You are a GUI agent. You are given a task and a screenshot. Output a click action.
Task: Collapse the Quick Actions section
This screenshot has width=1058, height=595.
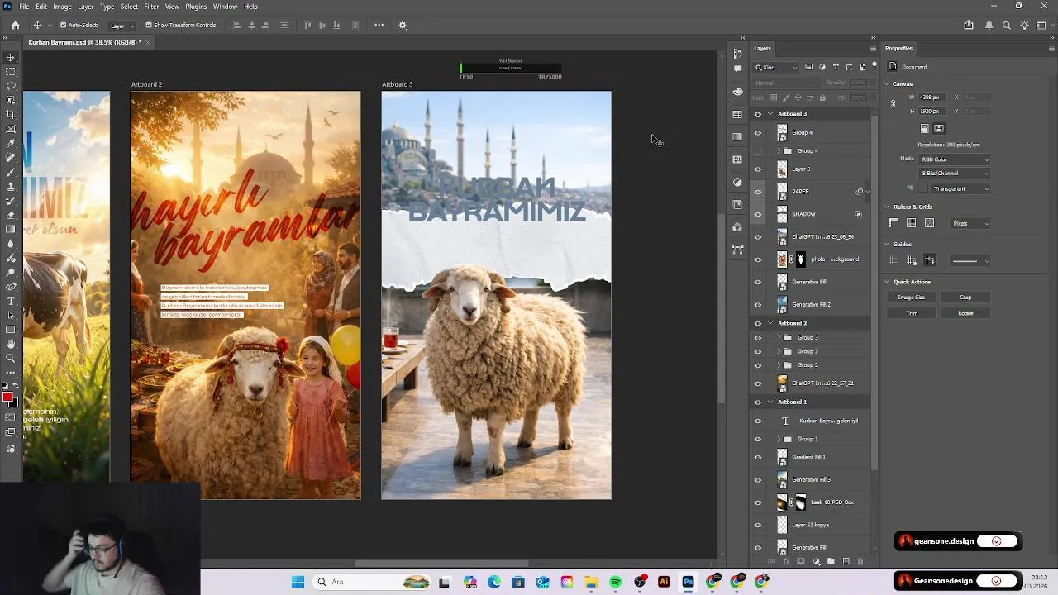click(x=887, y=282)
